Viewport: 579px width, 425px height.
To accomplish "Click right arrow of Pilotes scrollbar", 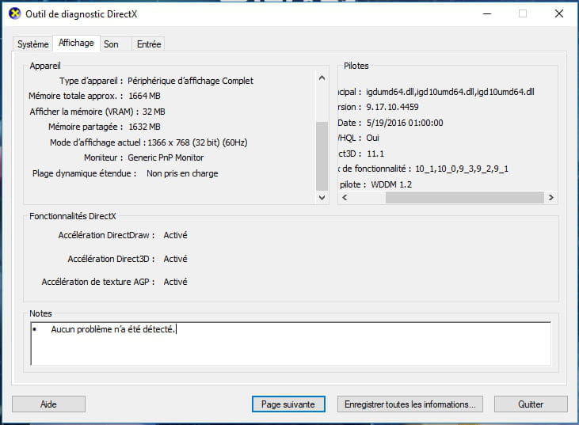I will click(x=551, y=197).
